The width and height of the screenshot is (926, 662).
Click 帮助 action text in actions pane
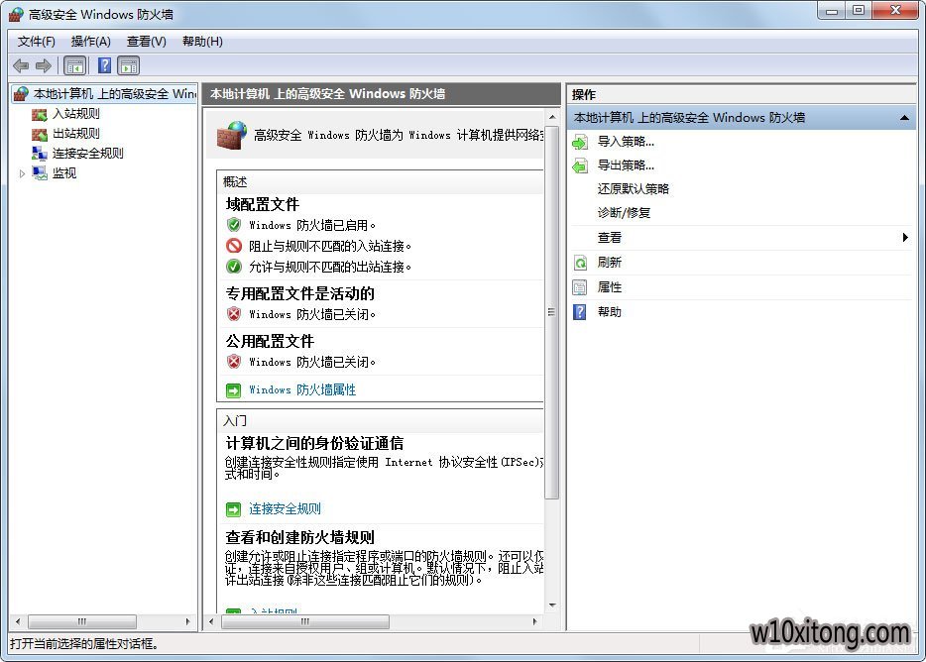point(610,312)
